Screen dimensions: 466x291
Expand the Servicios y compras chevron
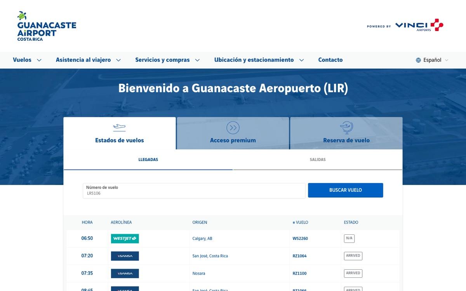coord(197,60)
